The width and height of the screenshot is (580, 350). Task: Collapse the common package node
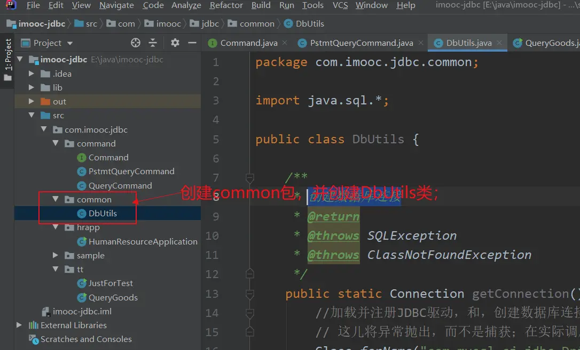pos(56,200)
